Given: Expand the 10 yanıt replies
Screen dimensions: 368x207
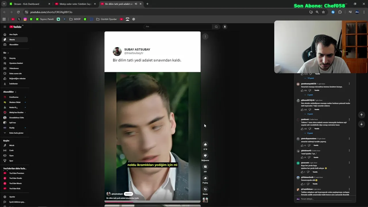Looking at the screenshot, I should click(x=309, y=78).
